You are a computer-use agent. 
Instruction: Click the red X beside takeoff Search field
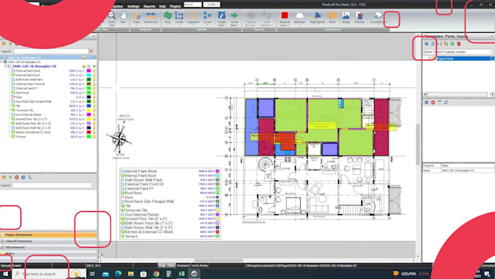tap(92, 51)
